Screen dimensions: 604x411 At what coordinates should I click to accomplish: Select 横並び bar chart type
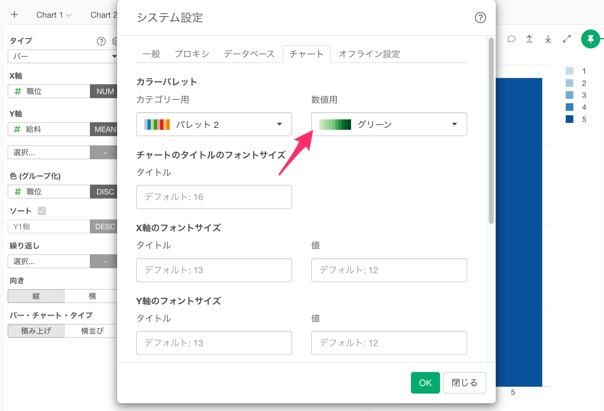tap(91, 331)
